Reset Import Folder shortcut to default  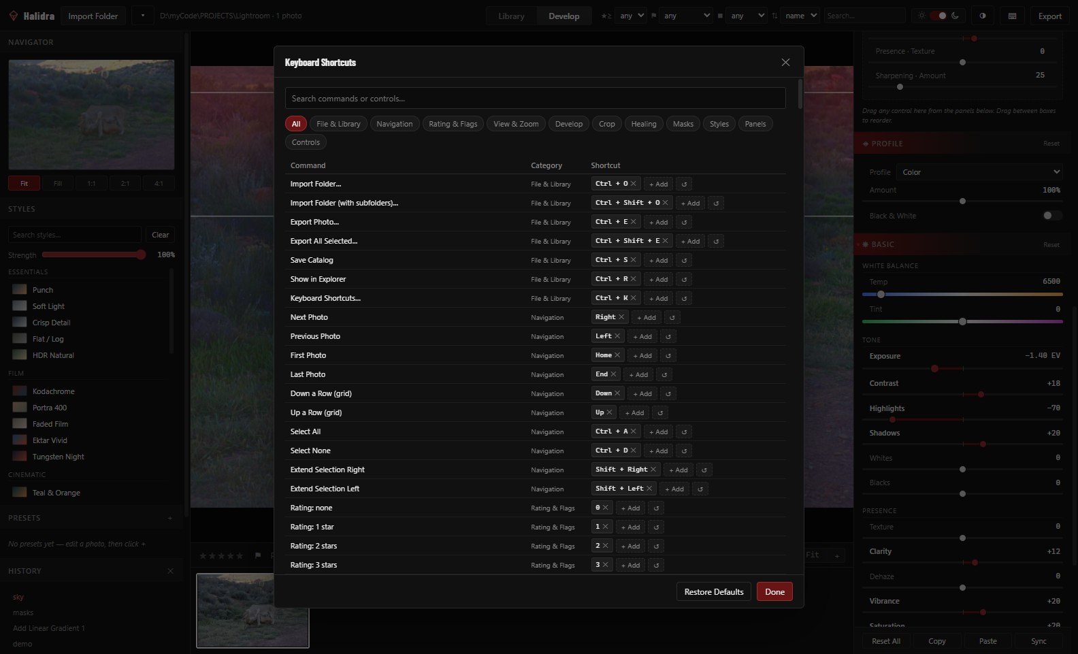(x=684, y=184)
